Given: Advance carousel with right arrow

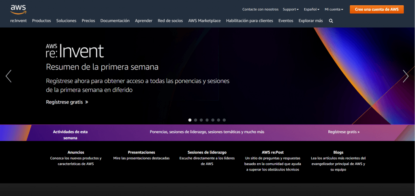Looking at the screenshot, I should pyautogui.click(x=406, y=76).
